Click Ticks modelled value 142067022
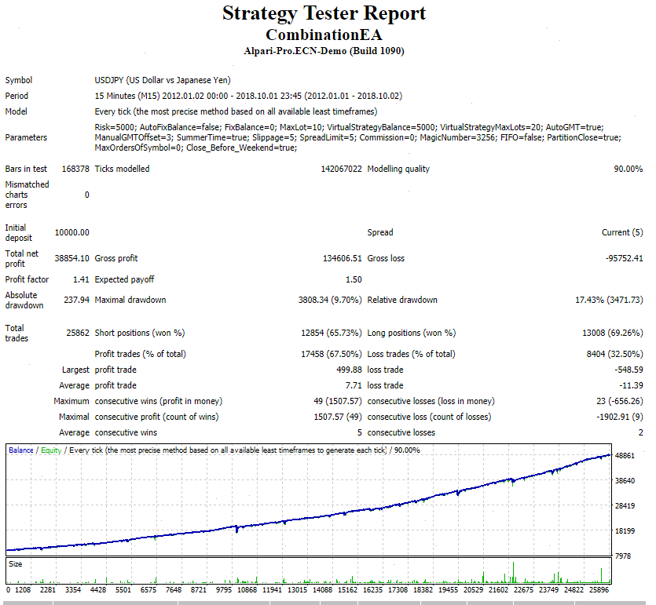Image resolution: width=656 pixels, height=605 pixels. [x=341, y=169]
